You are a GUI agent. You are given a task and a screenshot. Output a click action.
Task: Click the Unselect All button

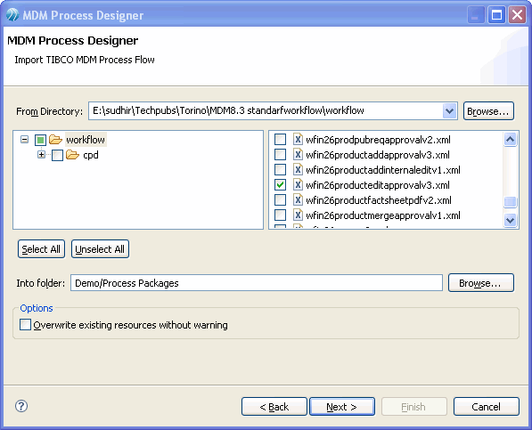point(100,249)
